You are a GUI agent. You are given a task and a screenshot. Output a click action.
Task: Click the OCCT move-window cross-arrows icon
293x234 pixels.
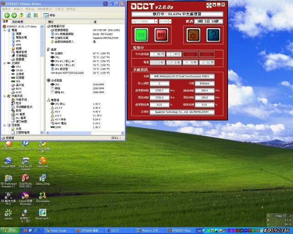click(209, 5)
